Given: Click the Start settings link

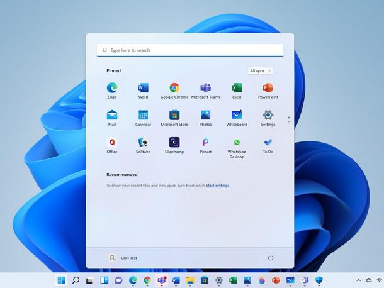Looking at the screenshot, I should pos(217,186).
